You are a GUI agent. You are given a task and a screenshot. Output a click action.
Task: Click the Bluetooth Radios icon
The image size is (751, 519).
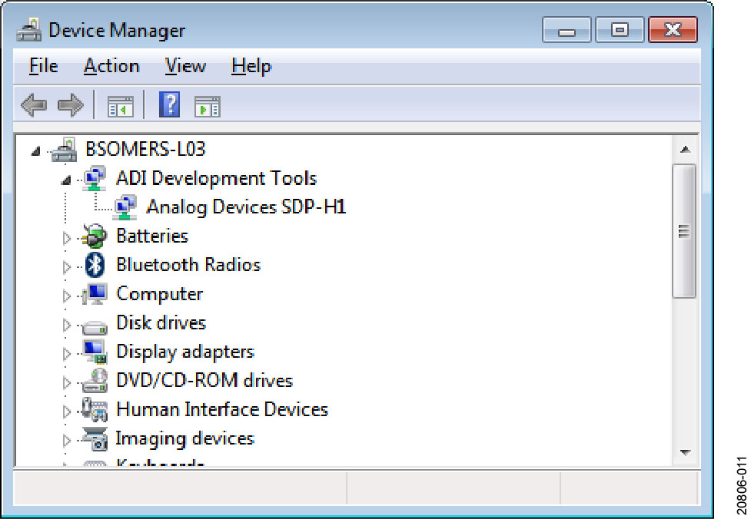[95, 265]
